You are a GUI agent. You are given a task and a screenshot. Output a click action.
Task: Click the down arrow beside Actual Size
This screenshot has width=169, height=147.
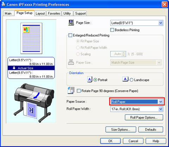point(14,68)
